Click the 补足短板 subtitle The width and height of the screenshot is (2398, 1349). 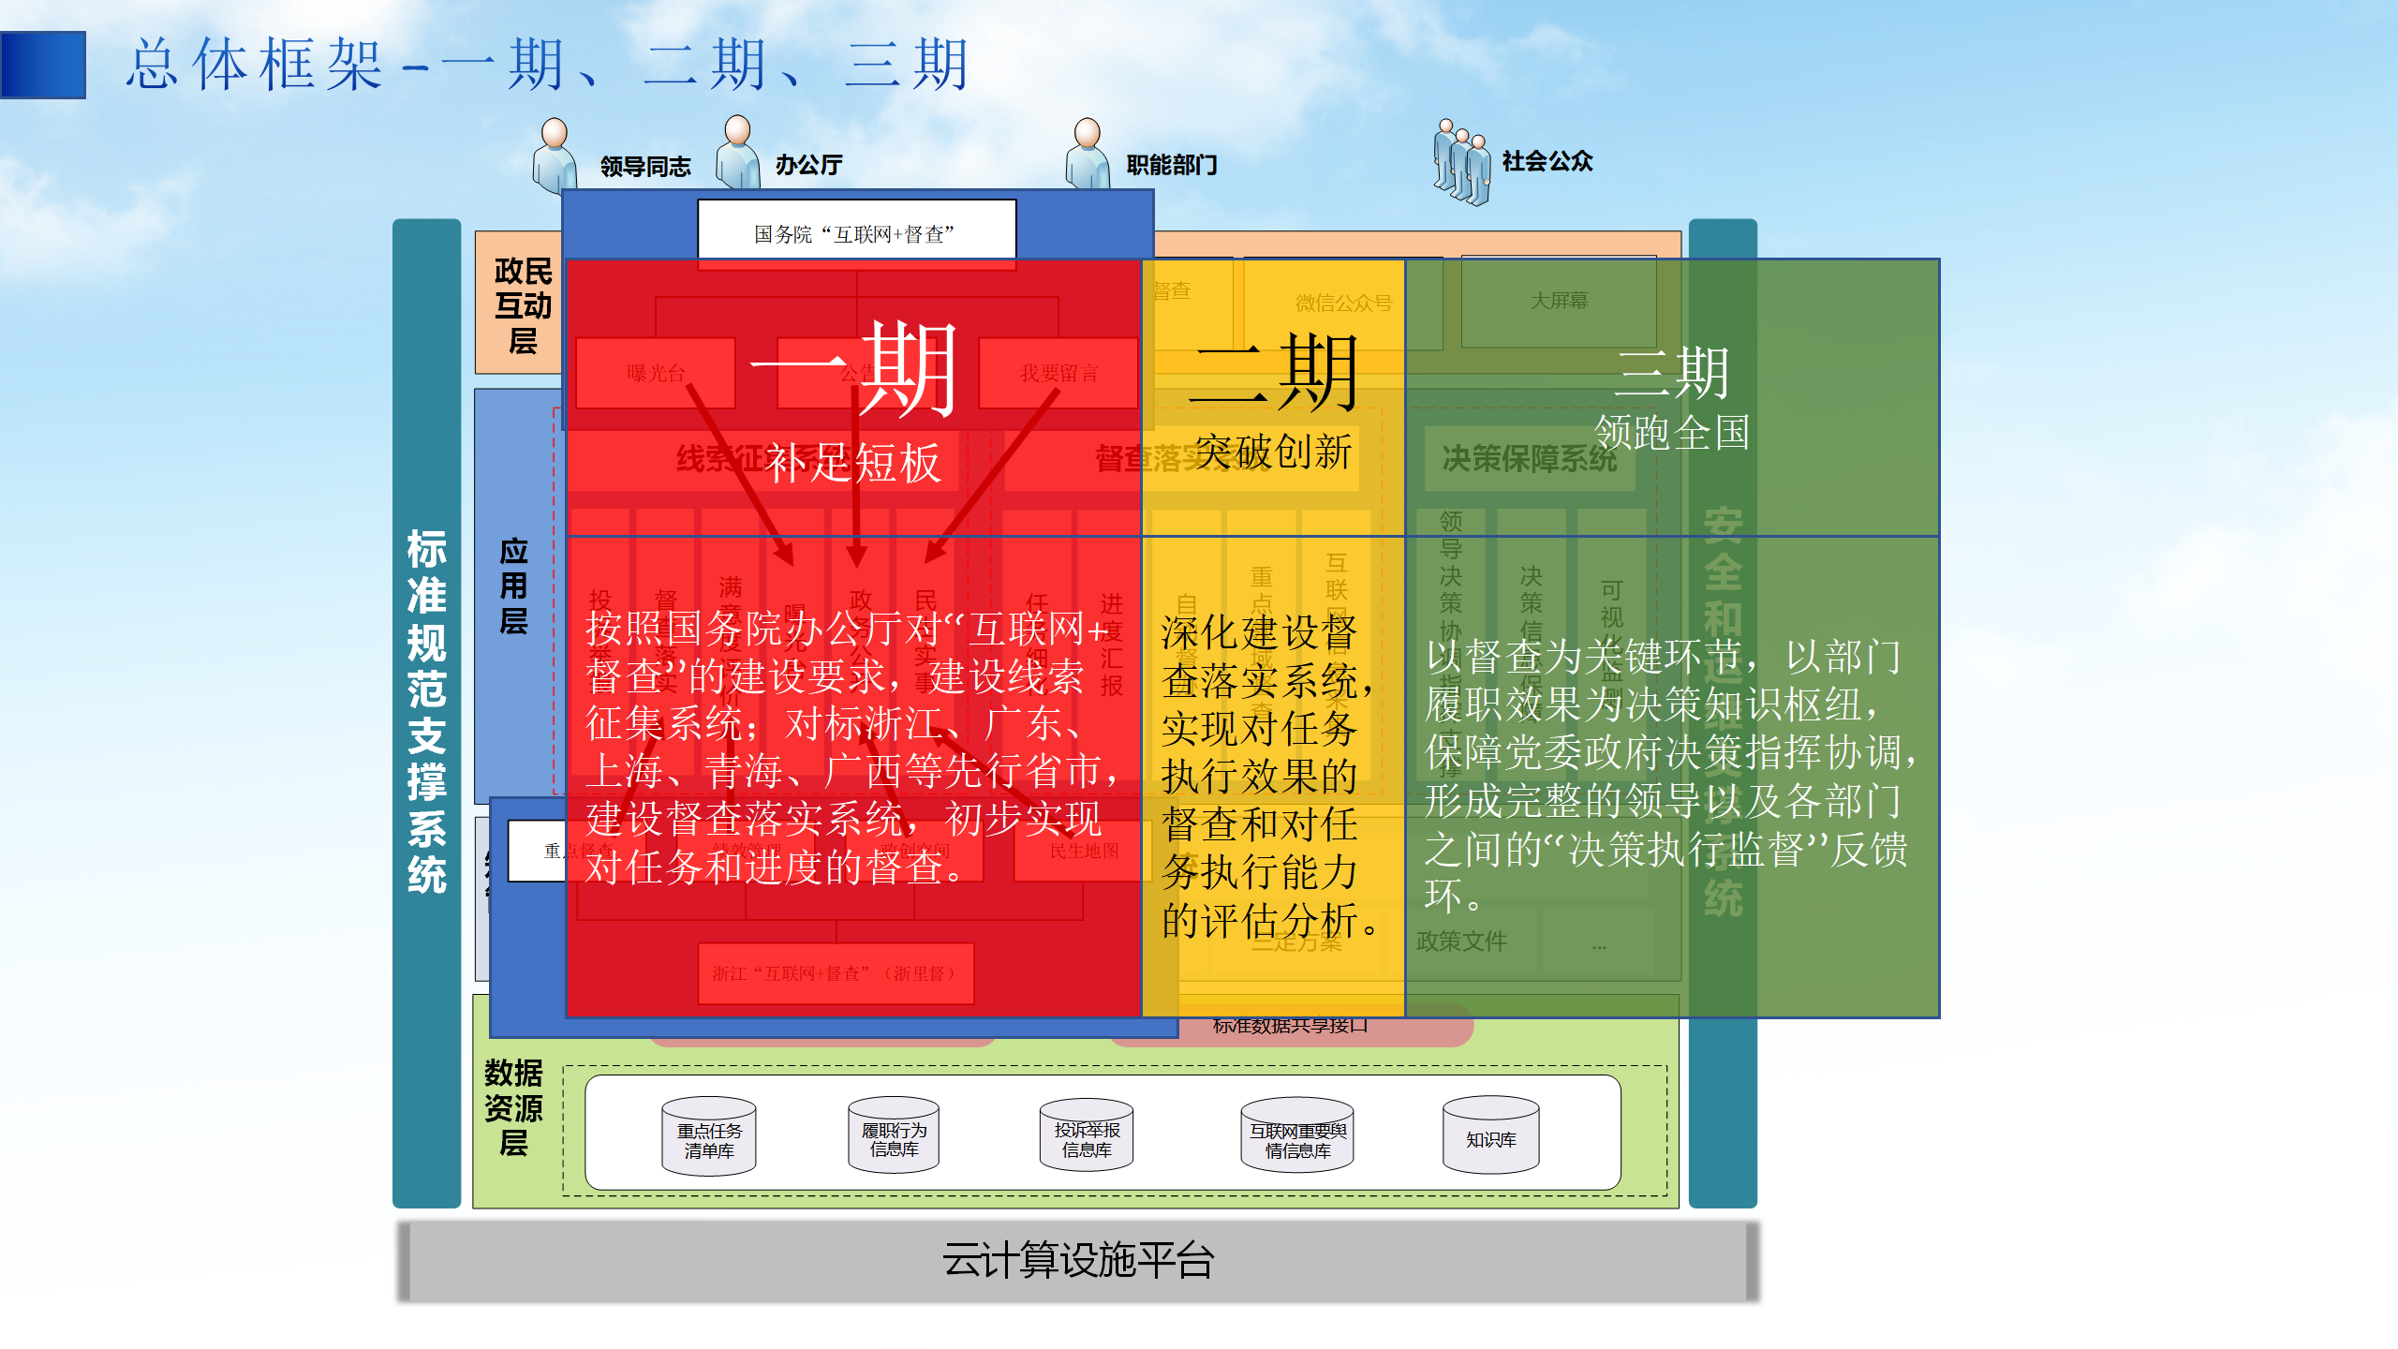point(852,463)
